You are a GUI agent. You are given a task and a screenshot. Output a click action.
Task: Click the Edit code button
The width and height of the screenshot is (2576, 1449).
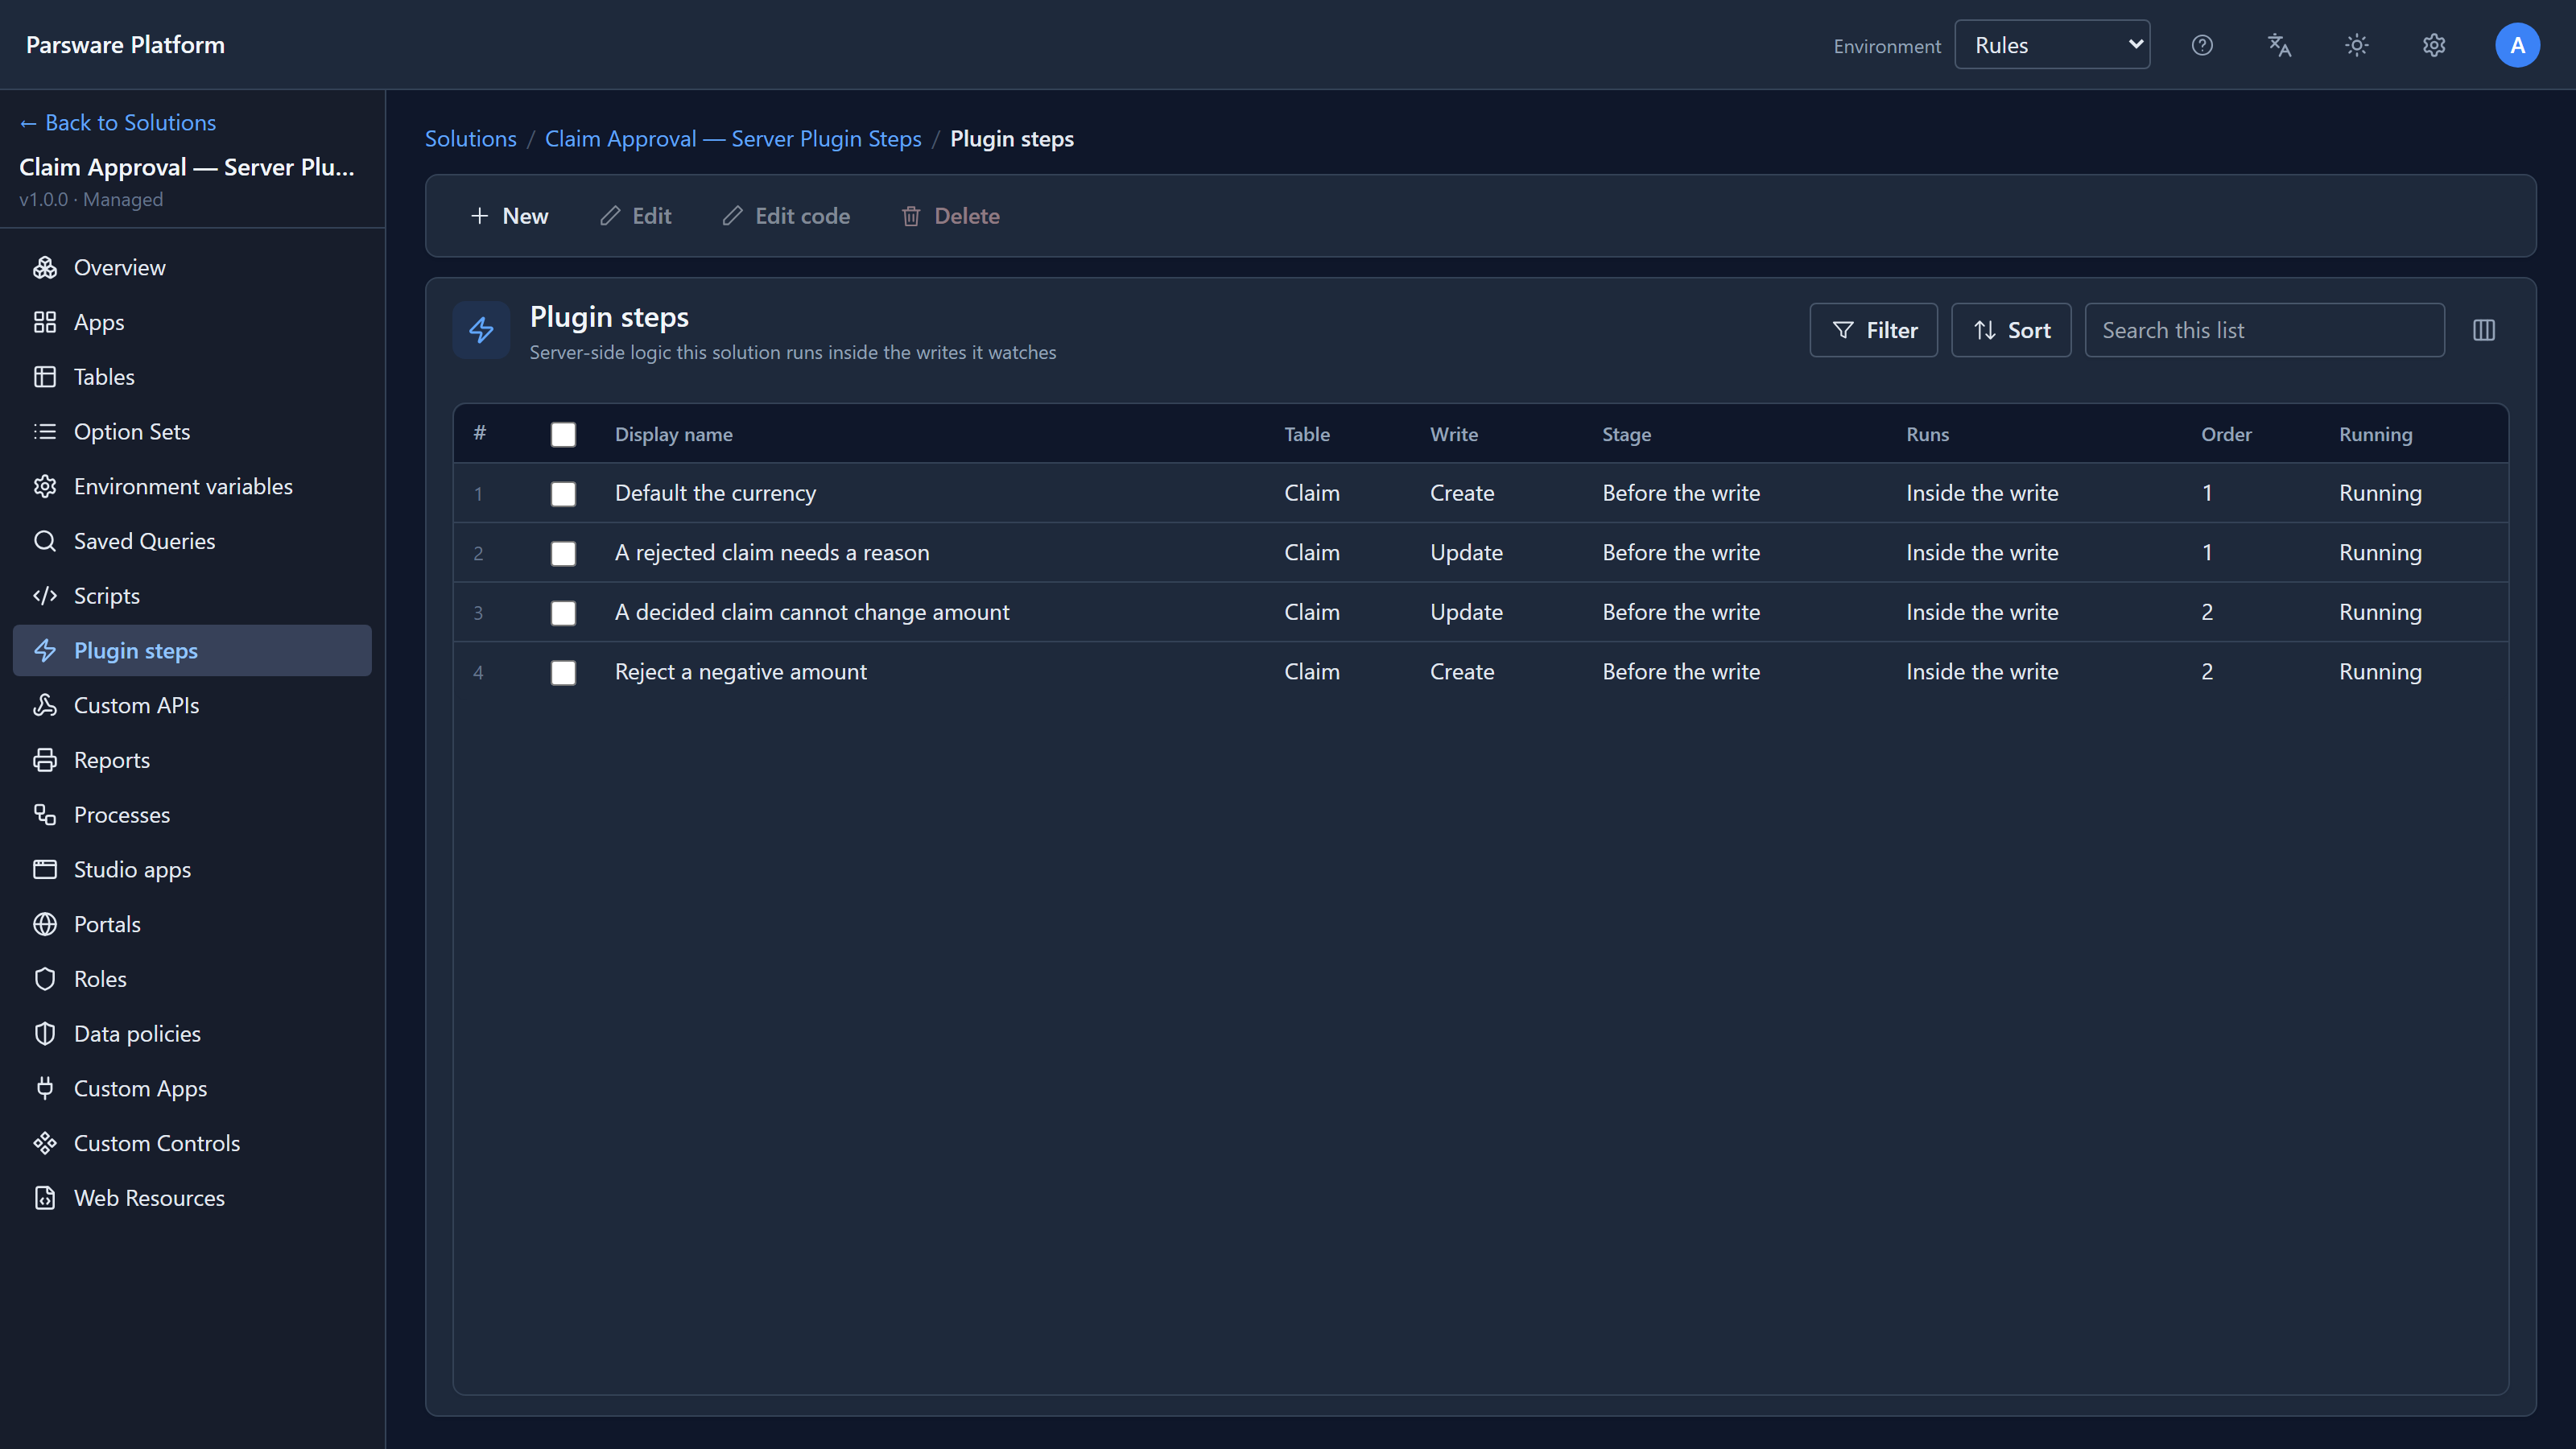tap(786, 216)
